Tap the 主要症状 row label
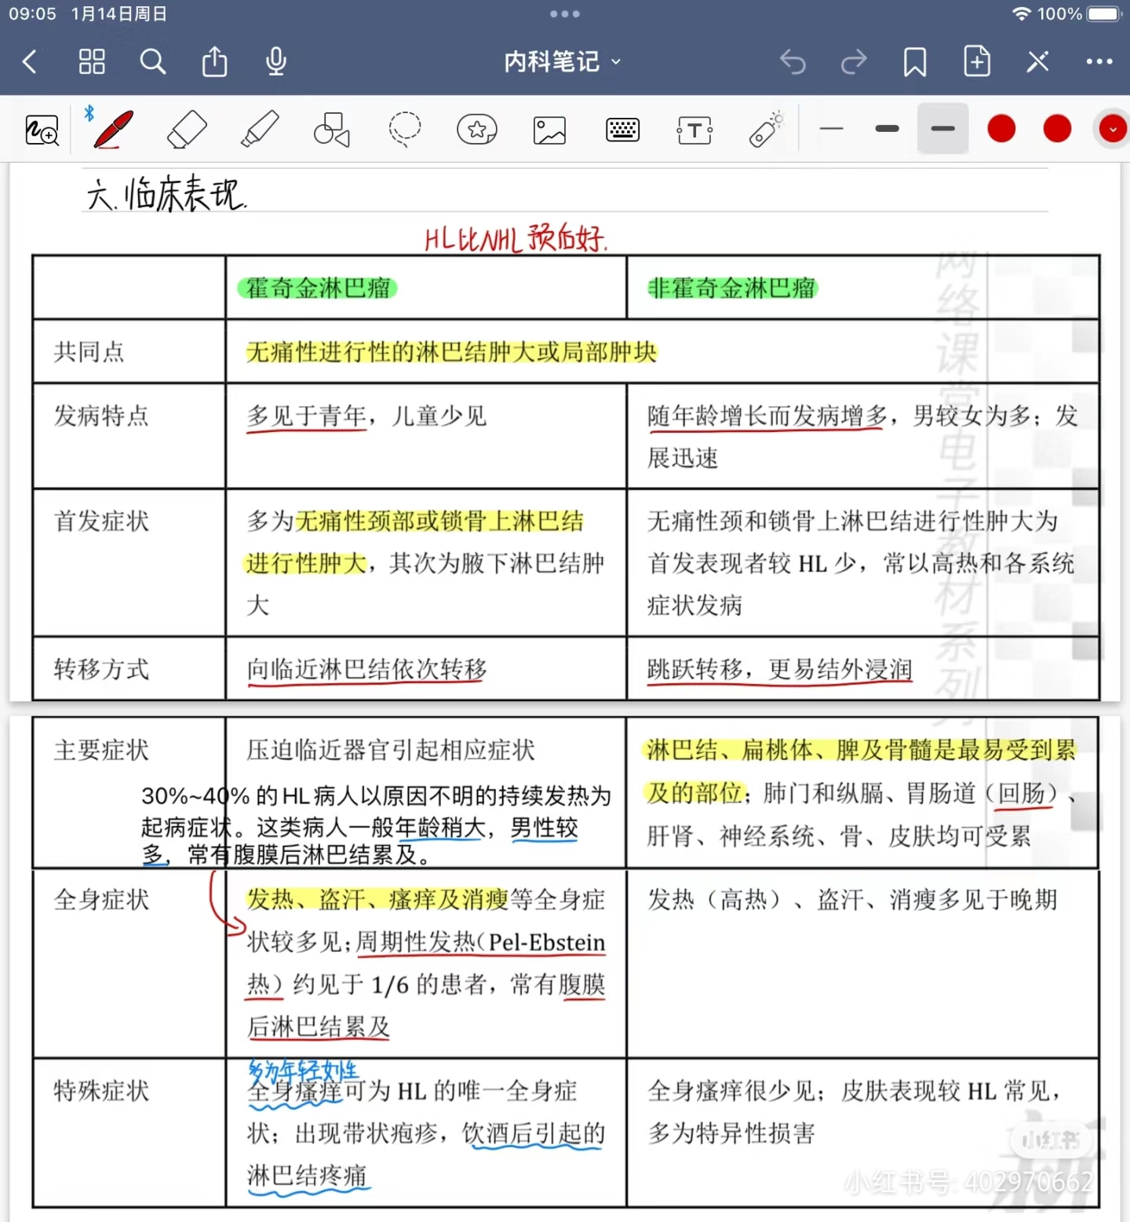The width and height of the screenshot is (1130, 1222). point(101,750)
